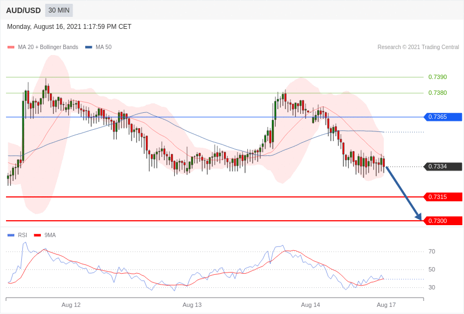Click the MA 50 legend label
Screen dimensions: 464x314
104,47
